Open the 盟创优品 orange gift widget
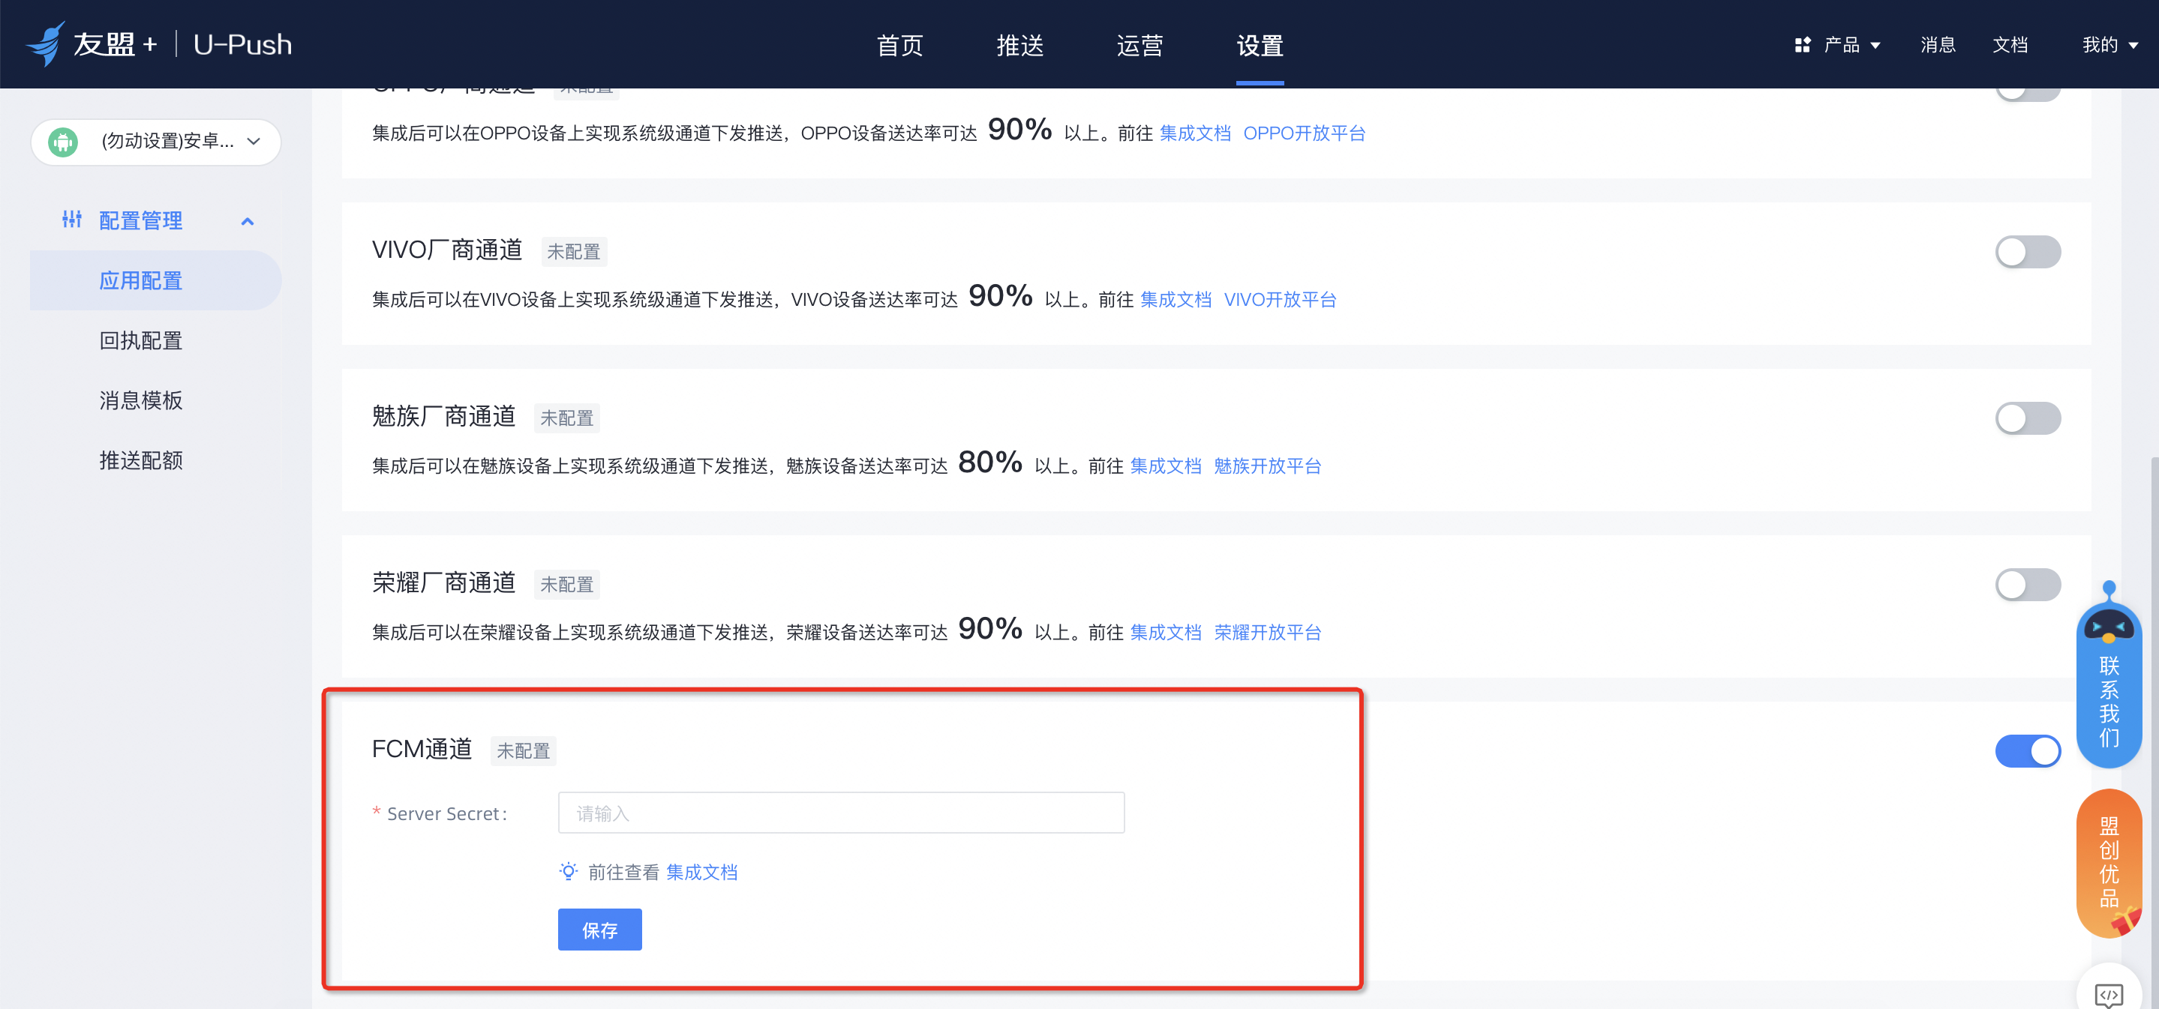This screenshot has height=1009, width=2159. [2109, 863]
